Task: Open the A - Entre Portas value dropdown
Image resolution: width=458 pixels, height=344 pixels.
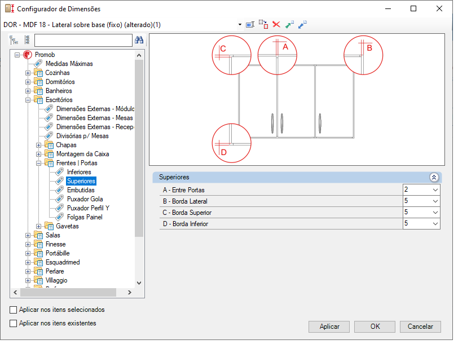Action: click(435, 190)
